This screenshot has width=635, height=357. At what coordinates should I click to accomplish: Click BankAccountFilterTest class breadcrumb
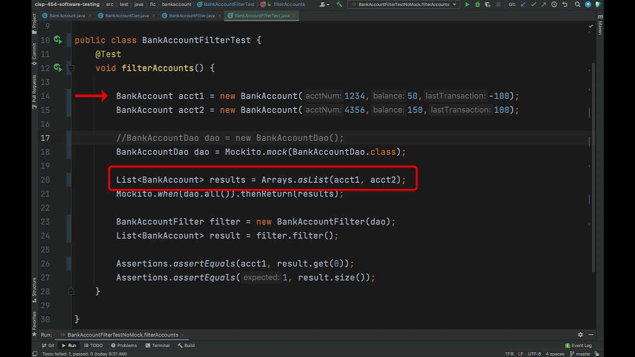226,4
